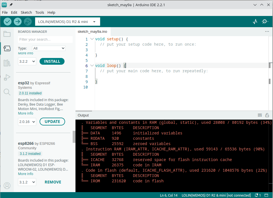Open More info link for esp32

26,113
